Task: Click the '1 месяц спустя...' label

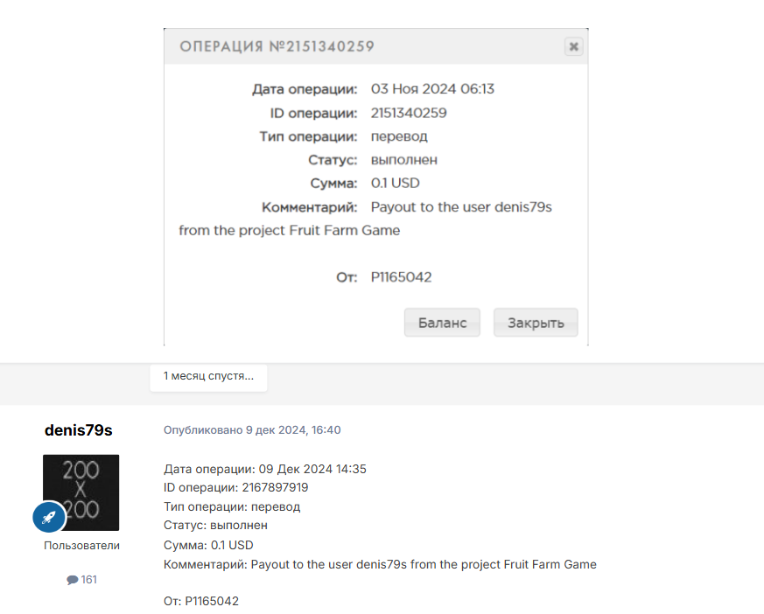Action: click(x=208, y=376)
